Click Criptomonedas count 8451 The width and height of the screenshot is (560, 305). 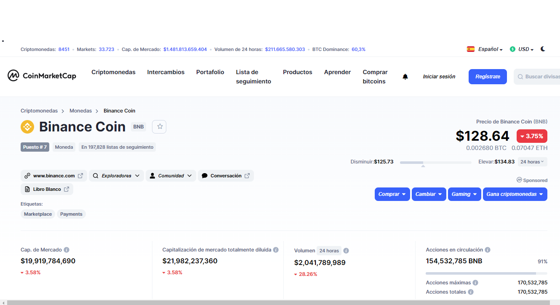(64, 49)
